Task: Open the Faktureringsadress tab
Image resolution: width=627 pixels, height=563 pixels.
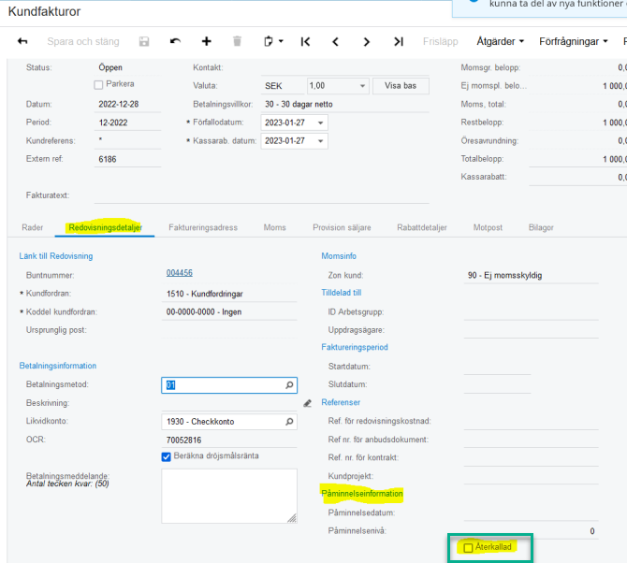Action: [x=203, y=227]
